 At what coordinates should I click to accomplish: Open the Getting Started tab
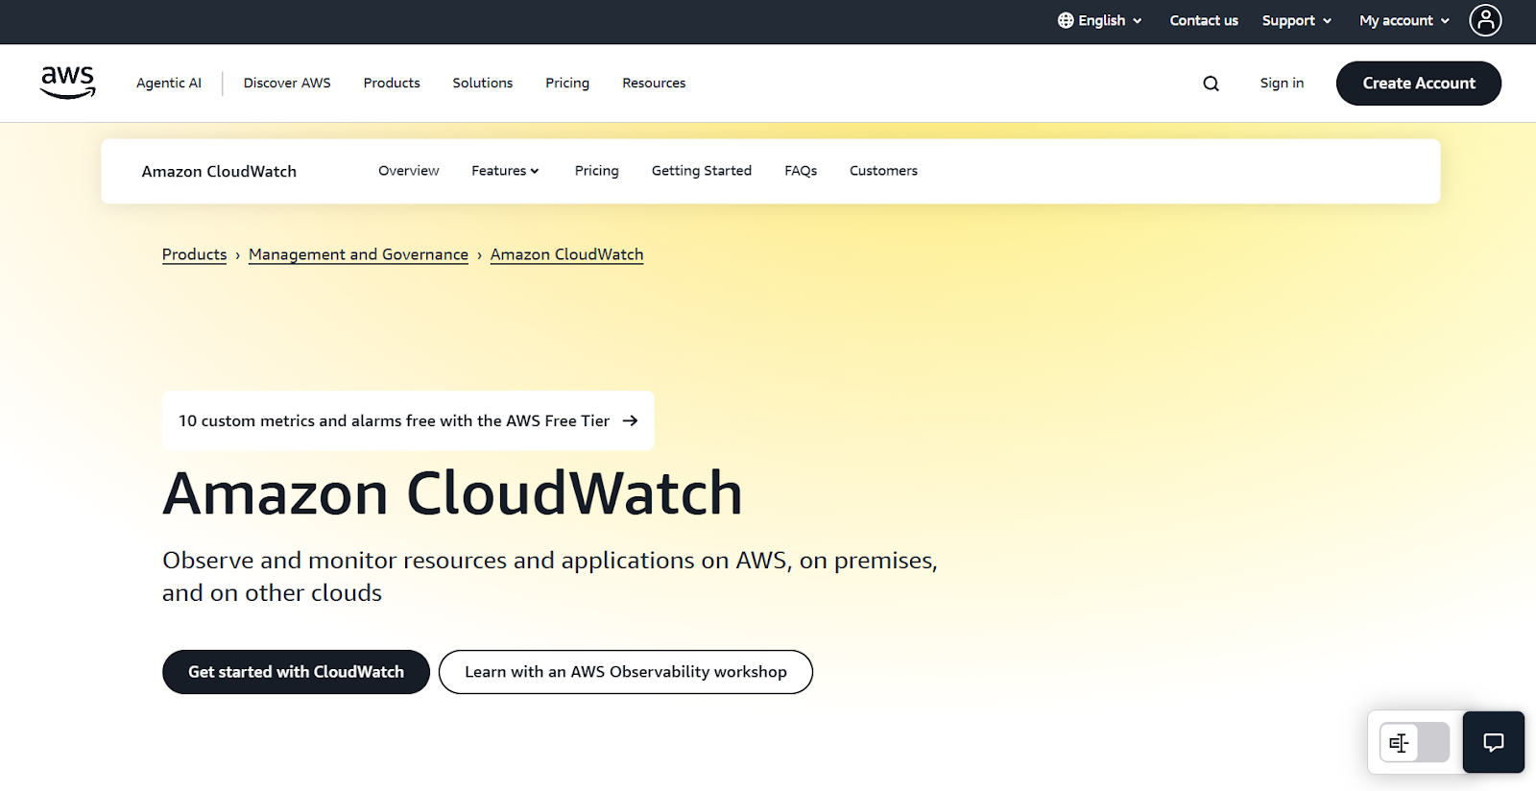coord(702,171)
